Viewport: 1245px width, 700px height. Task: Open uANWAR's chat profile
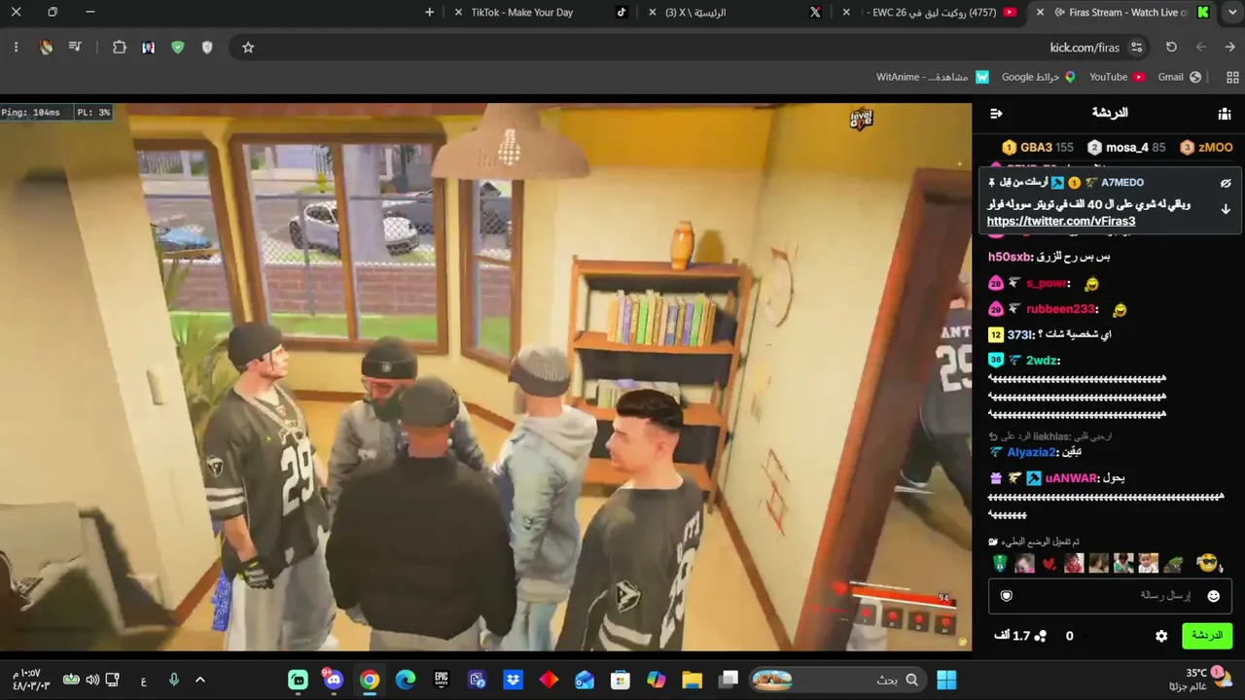coord(1072,478)
